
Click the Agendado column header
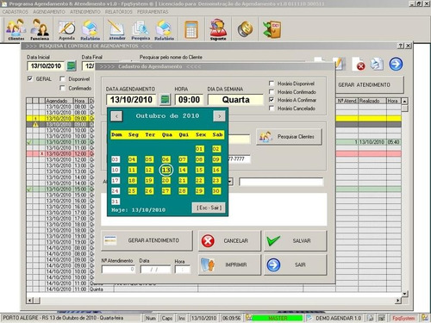(59, 101)
